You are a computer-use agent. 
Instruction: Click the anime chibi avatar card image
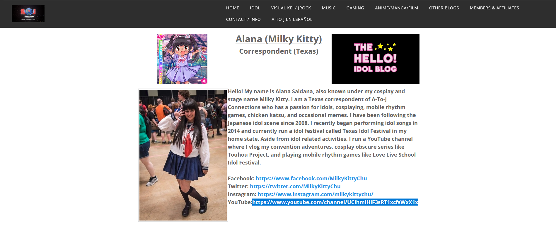(182, 59)
